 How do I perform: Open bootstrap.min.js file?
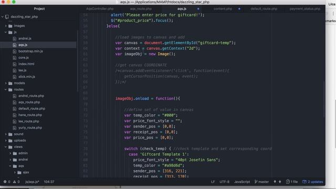tap(30, 51)
